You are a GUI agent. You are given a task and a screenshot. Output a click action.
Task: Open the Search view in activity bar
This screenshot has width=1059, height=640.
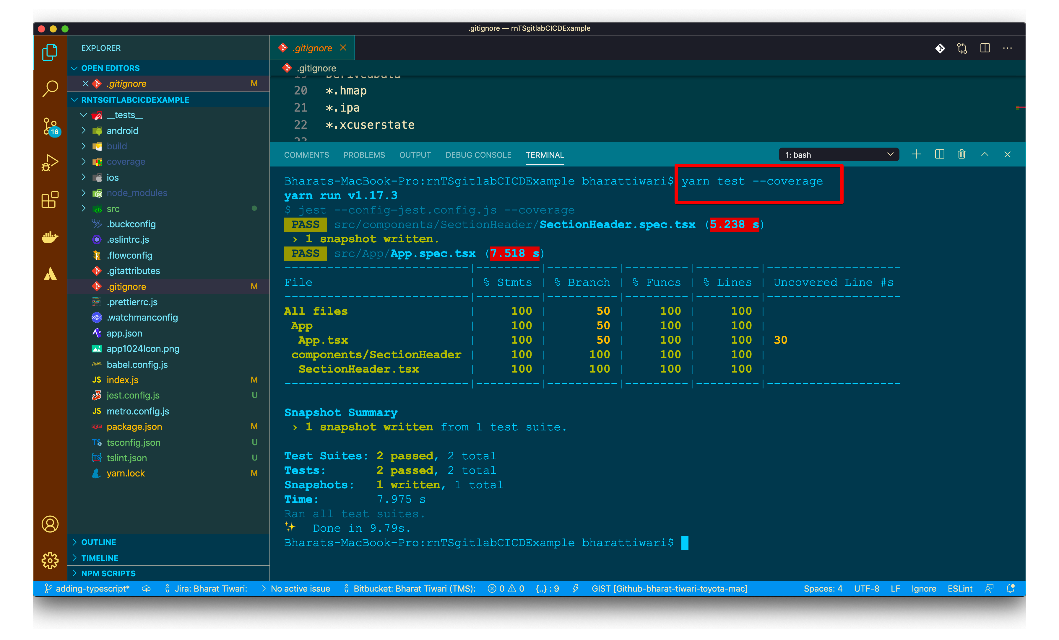point(50,89)
